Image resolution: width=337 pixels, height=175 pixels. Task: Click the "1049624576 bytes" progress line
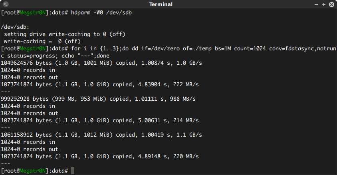click(101, 63)
